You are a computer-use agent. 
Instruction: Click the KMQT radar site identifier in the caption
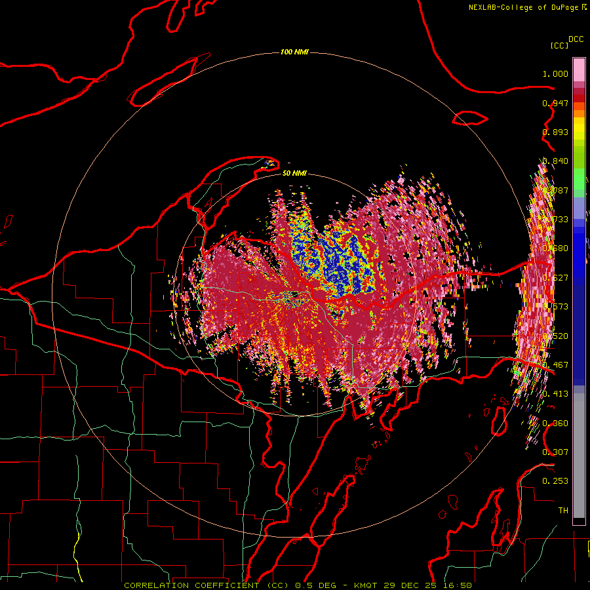coord(365,585)
